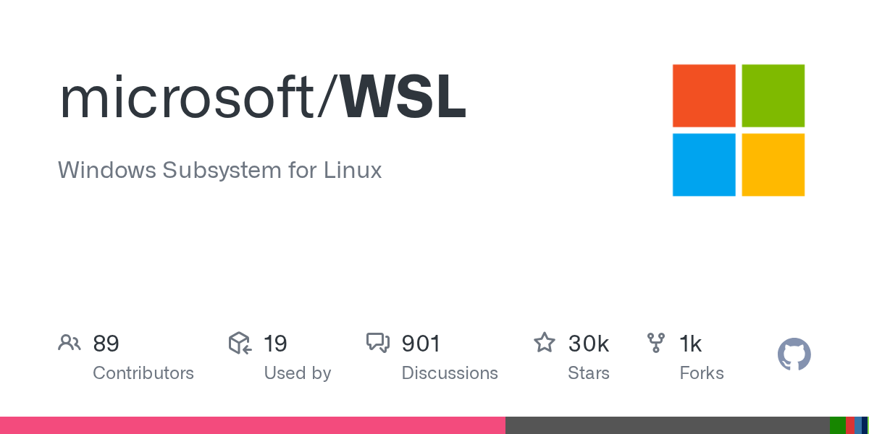Viewport: 869px width, 434px height.
Task: Select the 19 used-by count
Action: pos(275,344)
